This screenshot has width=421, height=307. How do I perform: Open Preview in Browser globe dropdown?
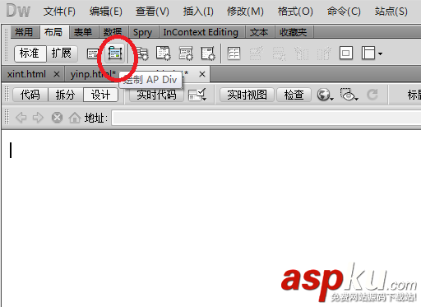tap(325, 95)
